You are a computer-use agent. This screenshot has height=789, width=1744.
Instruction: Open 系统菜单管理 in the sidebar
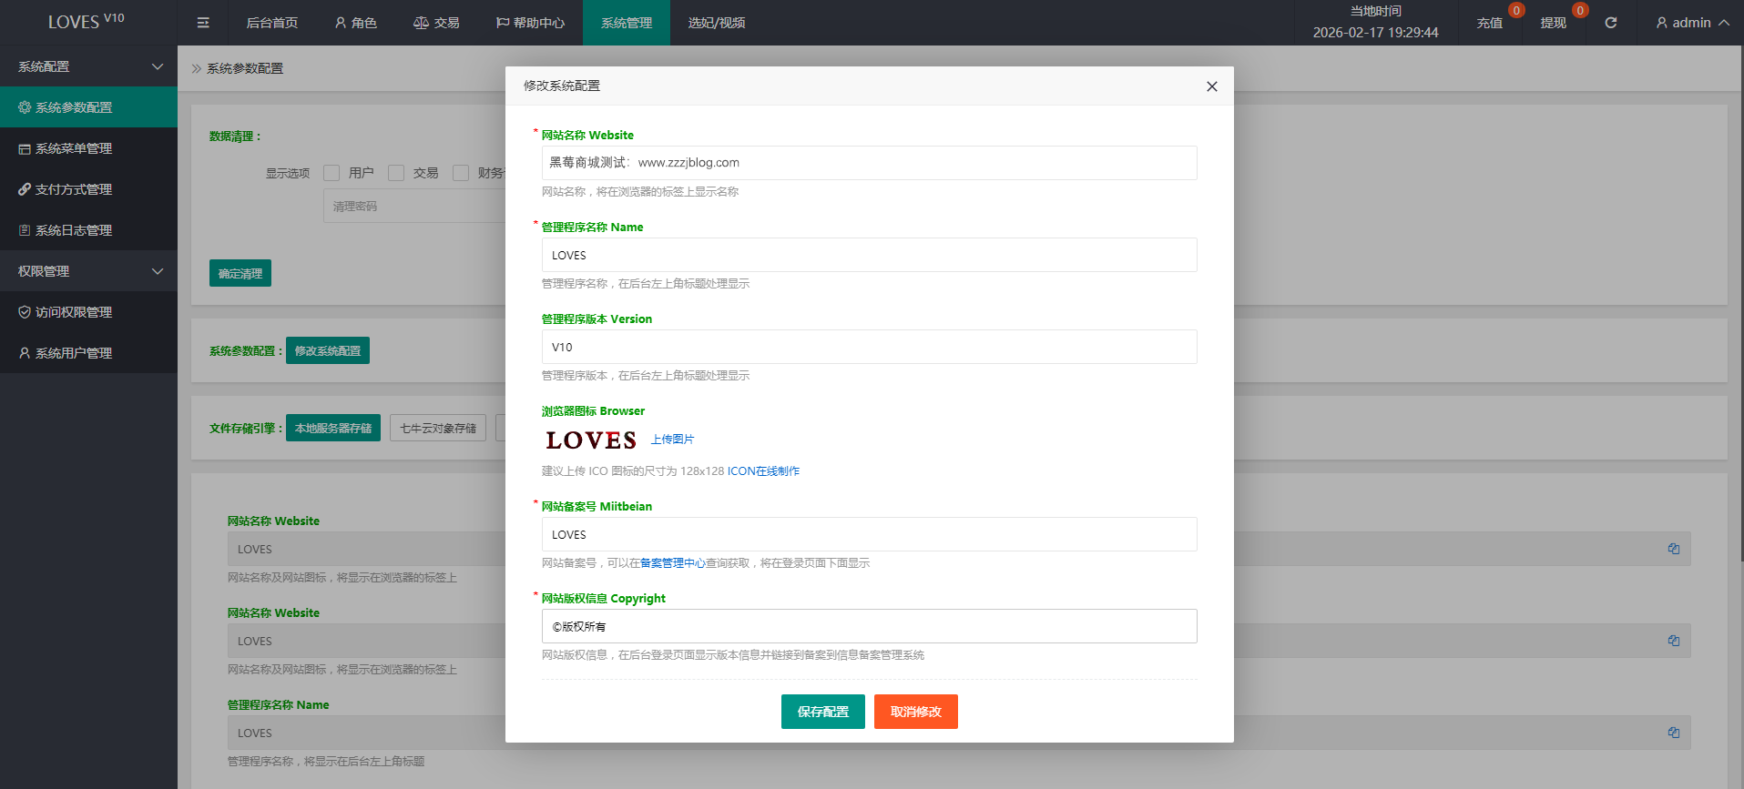[x=74, y=148]
